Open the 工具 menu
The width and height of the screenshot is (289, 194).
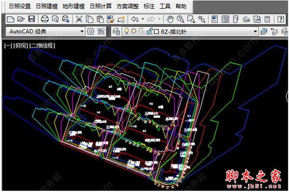tap(165, 6)
